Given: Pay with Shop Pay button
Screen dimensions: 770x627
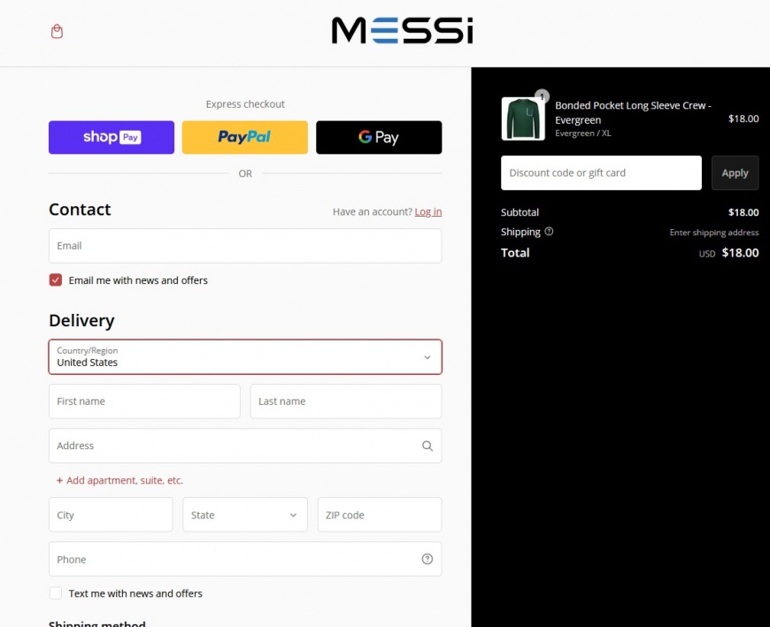Looking at the screenshot, I should click(112, 137).
